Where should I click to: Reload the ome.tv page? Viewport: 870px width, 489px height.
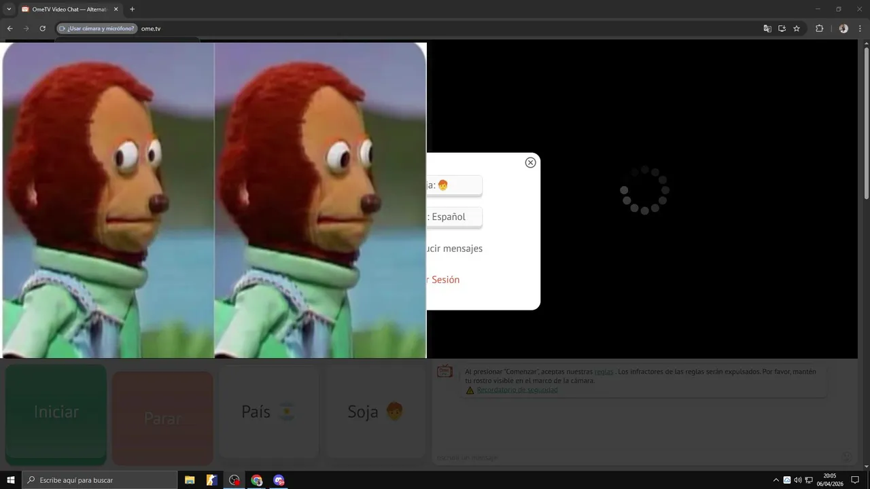42,29
